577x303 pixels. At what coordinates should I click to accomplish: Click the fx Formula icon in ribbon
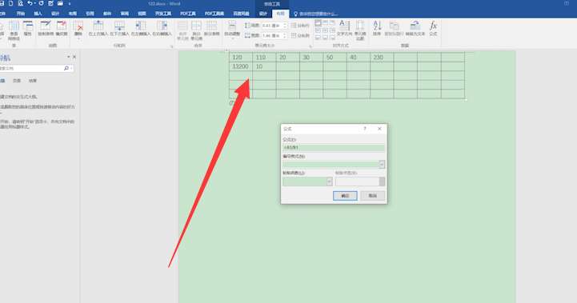point(433,28)
